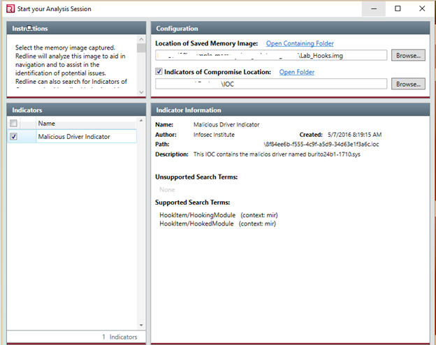Browse for the saved memory image
The image size is (436, 345).
(x=407, y=55)
